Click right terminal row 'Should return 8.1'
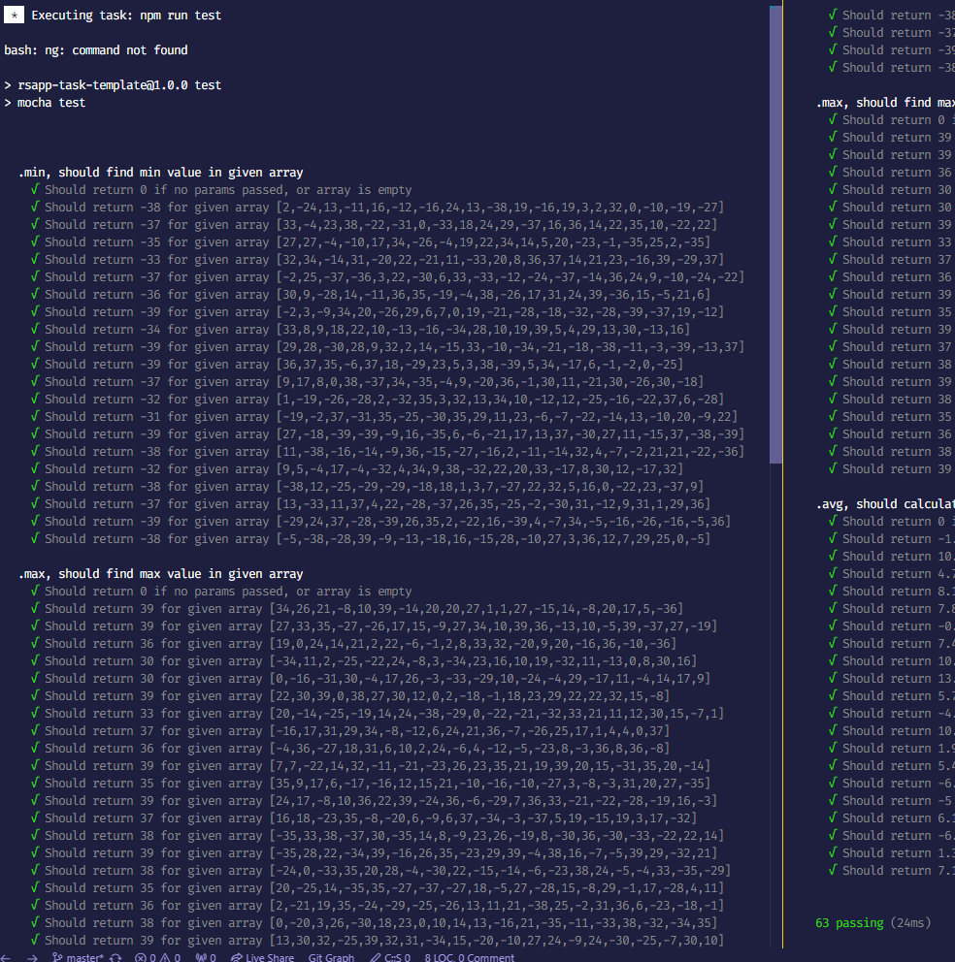Screen dimensions: 955x962 [x=891, y=591]
